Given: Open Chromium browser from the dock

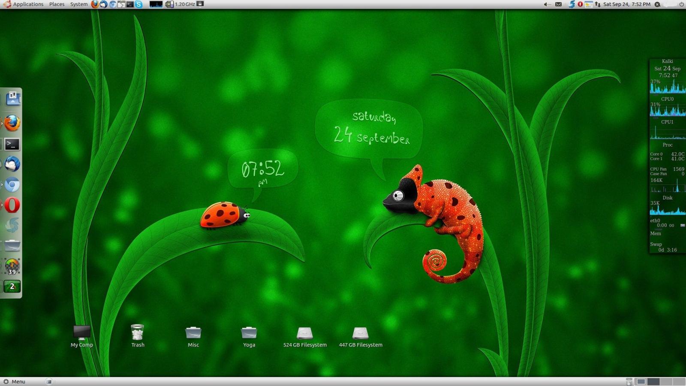Looking at the screenshot, I should point(12,185).
